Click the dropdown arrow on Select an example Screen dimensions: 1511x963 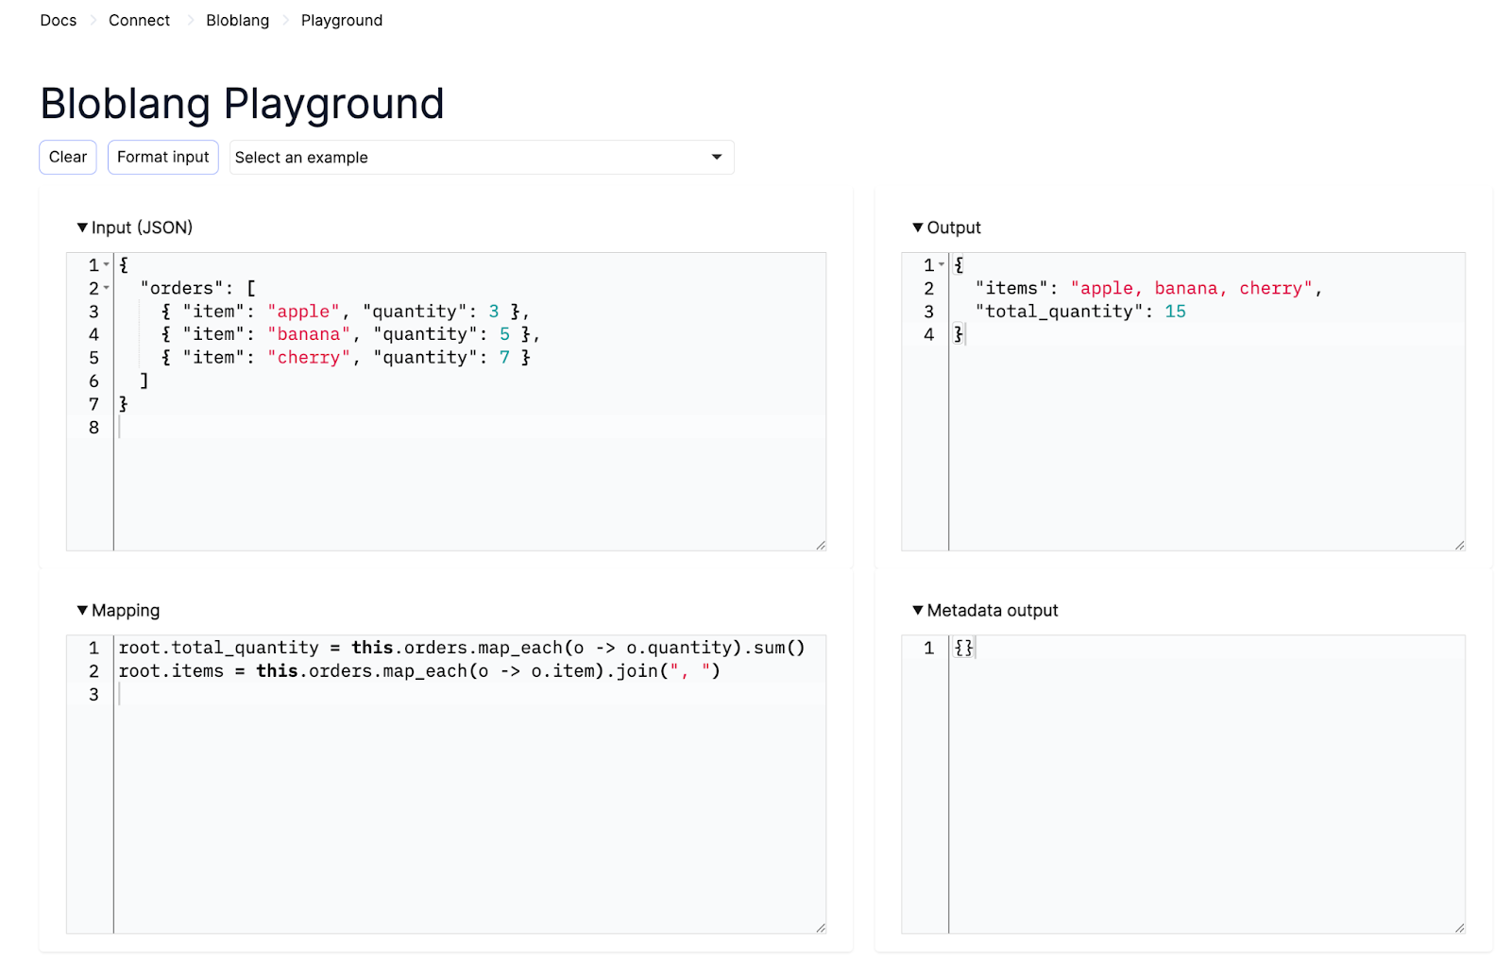716,157
